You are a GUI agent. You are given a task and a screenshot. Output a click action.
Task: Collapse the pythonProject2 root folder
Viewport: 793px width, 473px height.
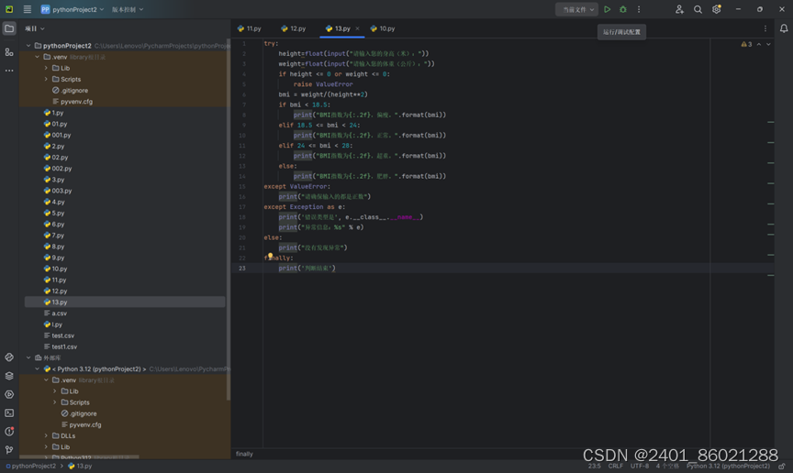(28, 46)
